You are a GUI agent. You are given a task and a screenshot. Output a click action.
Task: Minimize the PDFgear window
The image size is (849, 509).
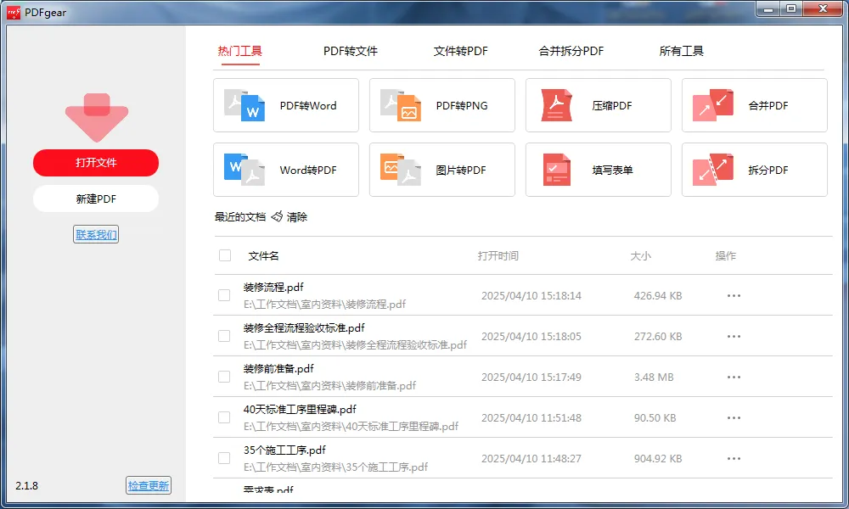pyautogui.click(x=767, y=8)
